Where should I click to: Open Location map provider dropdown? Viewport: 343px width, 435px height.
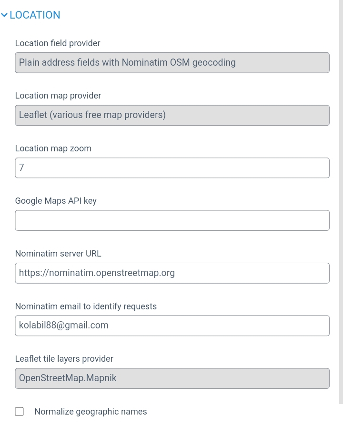point(172,115)
